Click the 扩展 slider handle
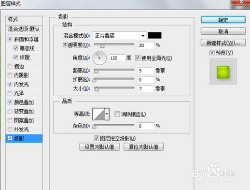The image size is (250, 190). (94, 80)
